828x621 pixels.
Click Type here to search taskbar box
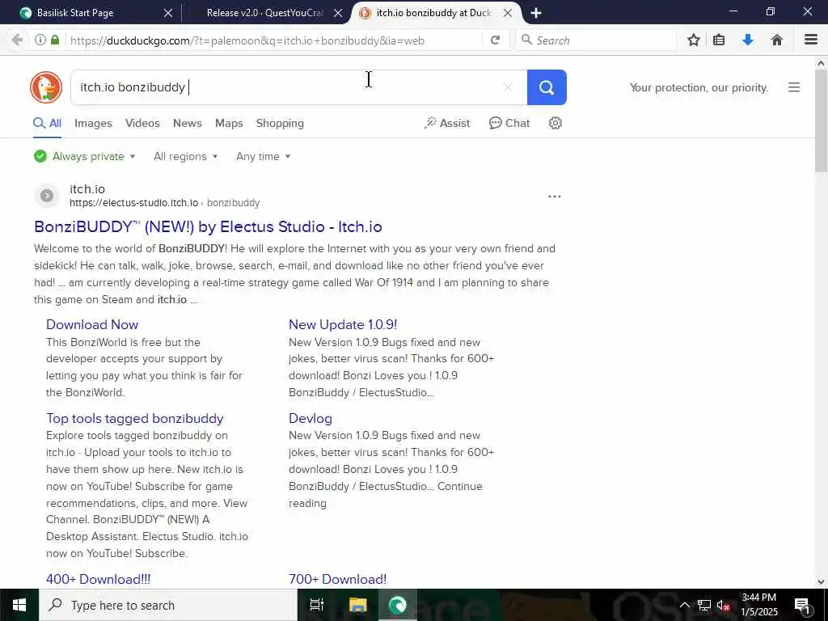[168, 605]
